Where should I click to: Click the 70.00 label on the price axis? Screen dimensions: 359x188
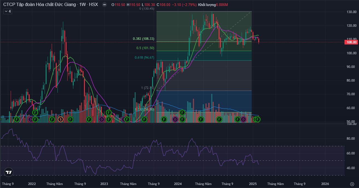351,94
